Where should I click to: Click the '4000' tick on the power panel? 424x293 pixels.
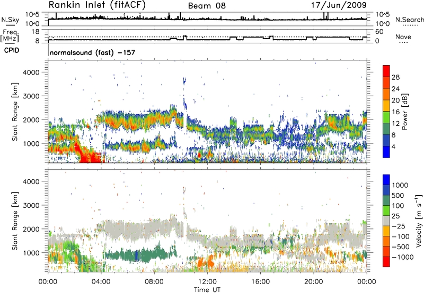pos(31,72)
